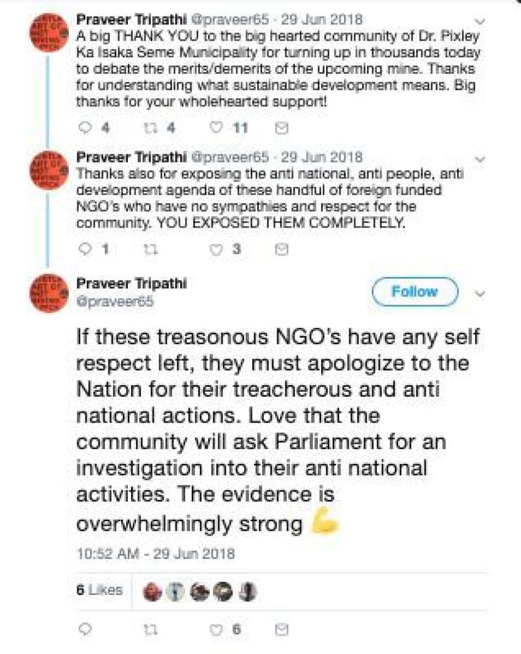
Task: Reply to the first tweet about the mine debate
Action: click(x=85, y=128)
